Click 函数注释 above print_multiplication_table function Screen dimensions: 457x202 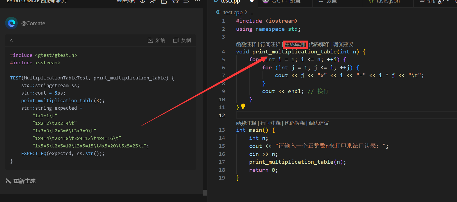(246, 44)
